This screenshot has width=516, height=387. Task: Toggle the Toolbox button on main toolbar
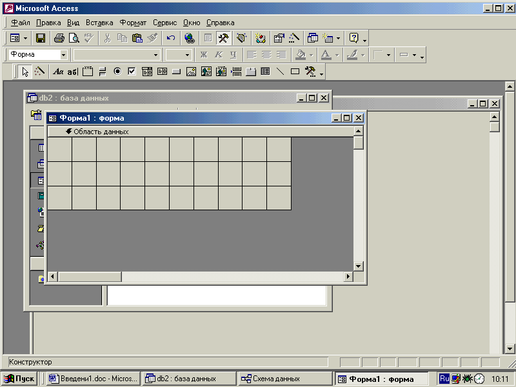(x=223, y=38)
